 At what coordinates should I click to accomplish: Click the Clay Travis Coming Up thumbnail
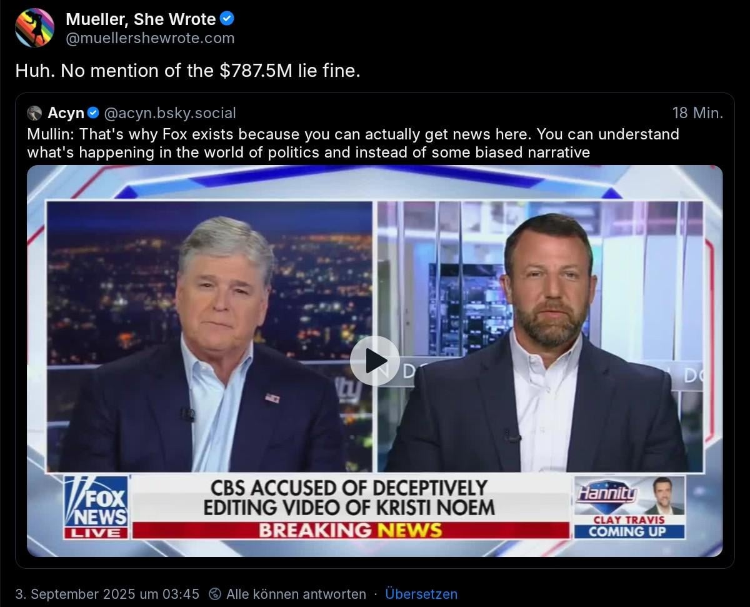point(629,507)
